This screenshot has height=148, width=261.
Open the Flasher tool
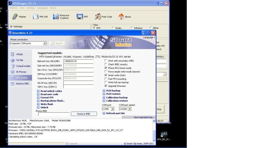(20, 17)
